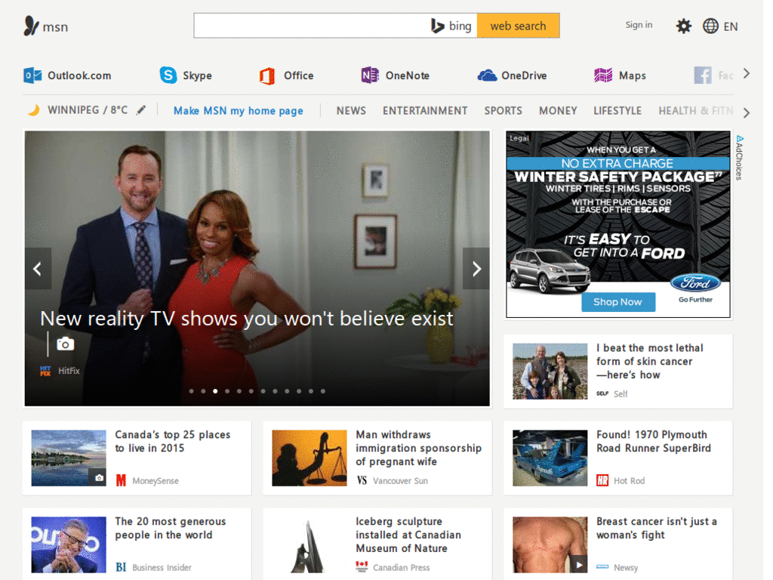Launch Skype via its icon
Screen dimensions: 773x580
(166, 76)
